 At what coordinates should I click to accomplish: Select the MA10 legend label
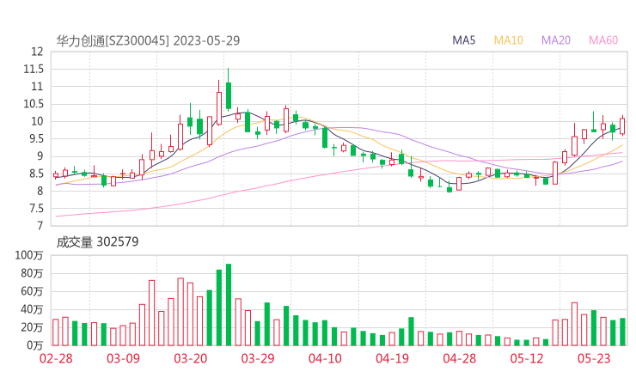(508, 40)
